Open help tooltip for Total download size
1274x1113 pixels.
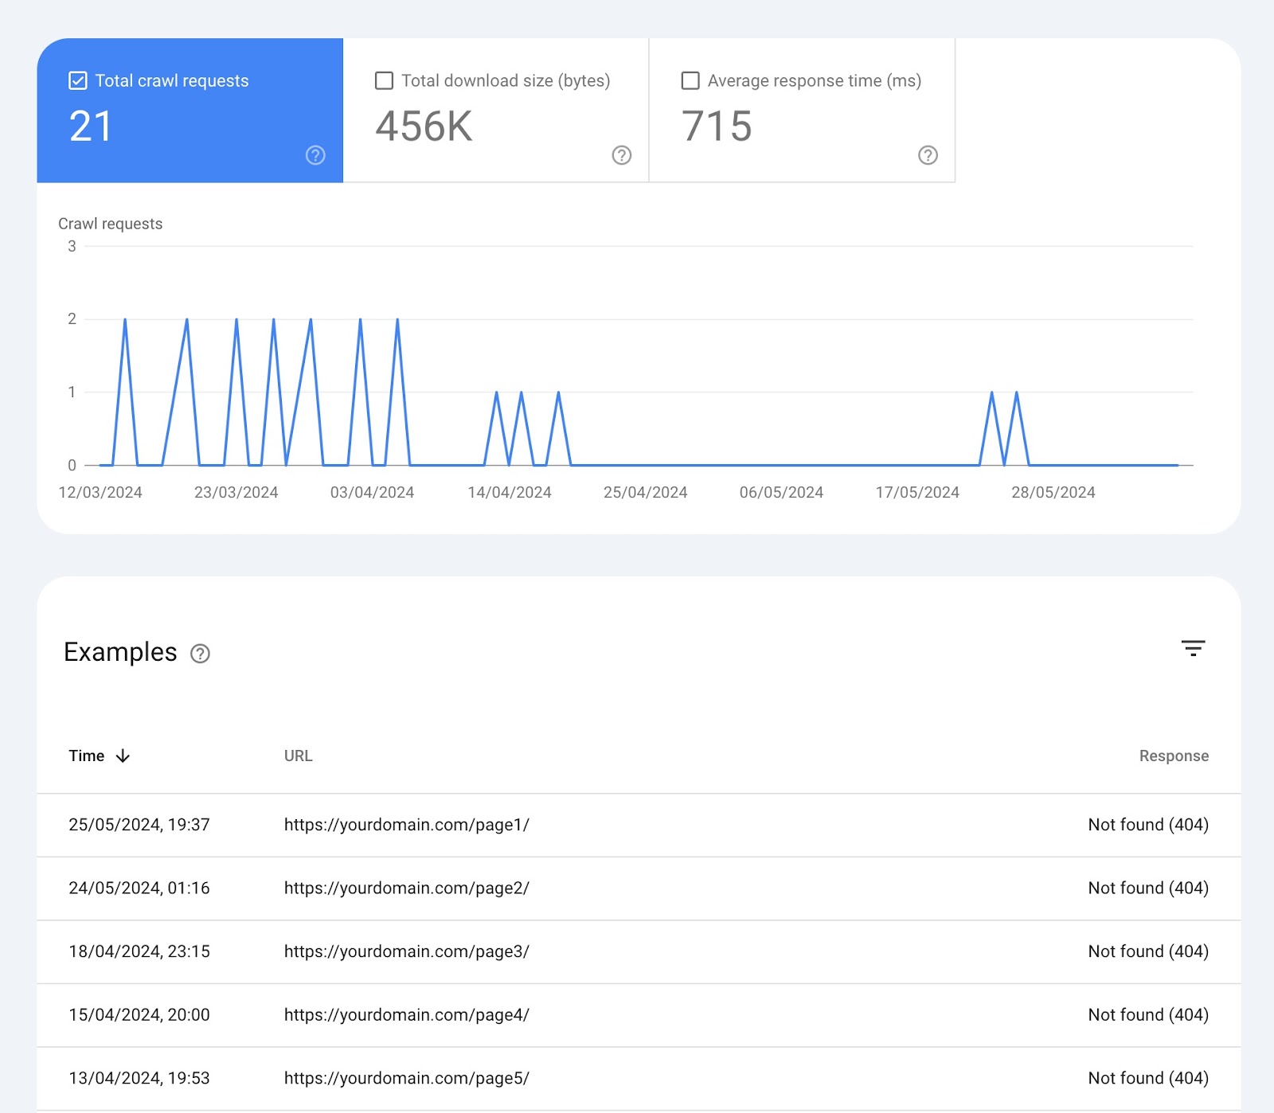[x=623, y=155]
